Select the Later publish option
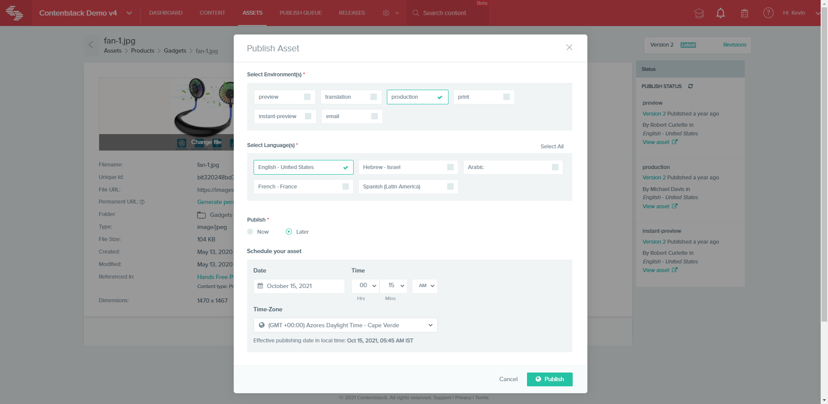 click(x=289, y=232)
